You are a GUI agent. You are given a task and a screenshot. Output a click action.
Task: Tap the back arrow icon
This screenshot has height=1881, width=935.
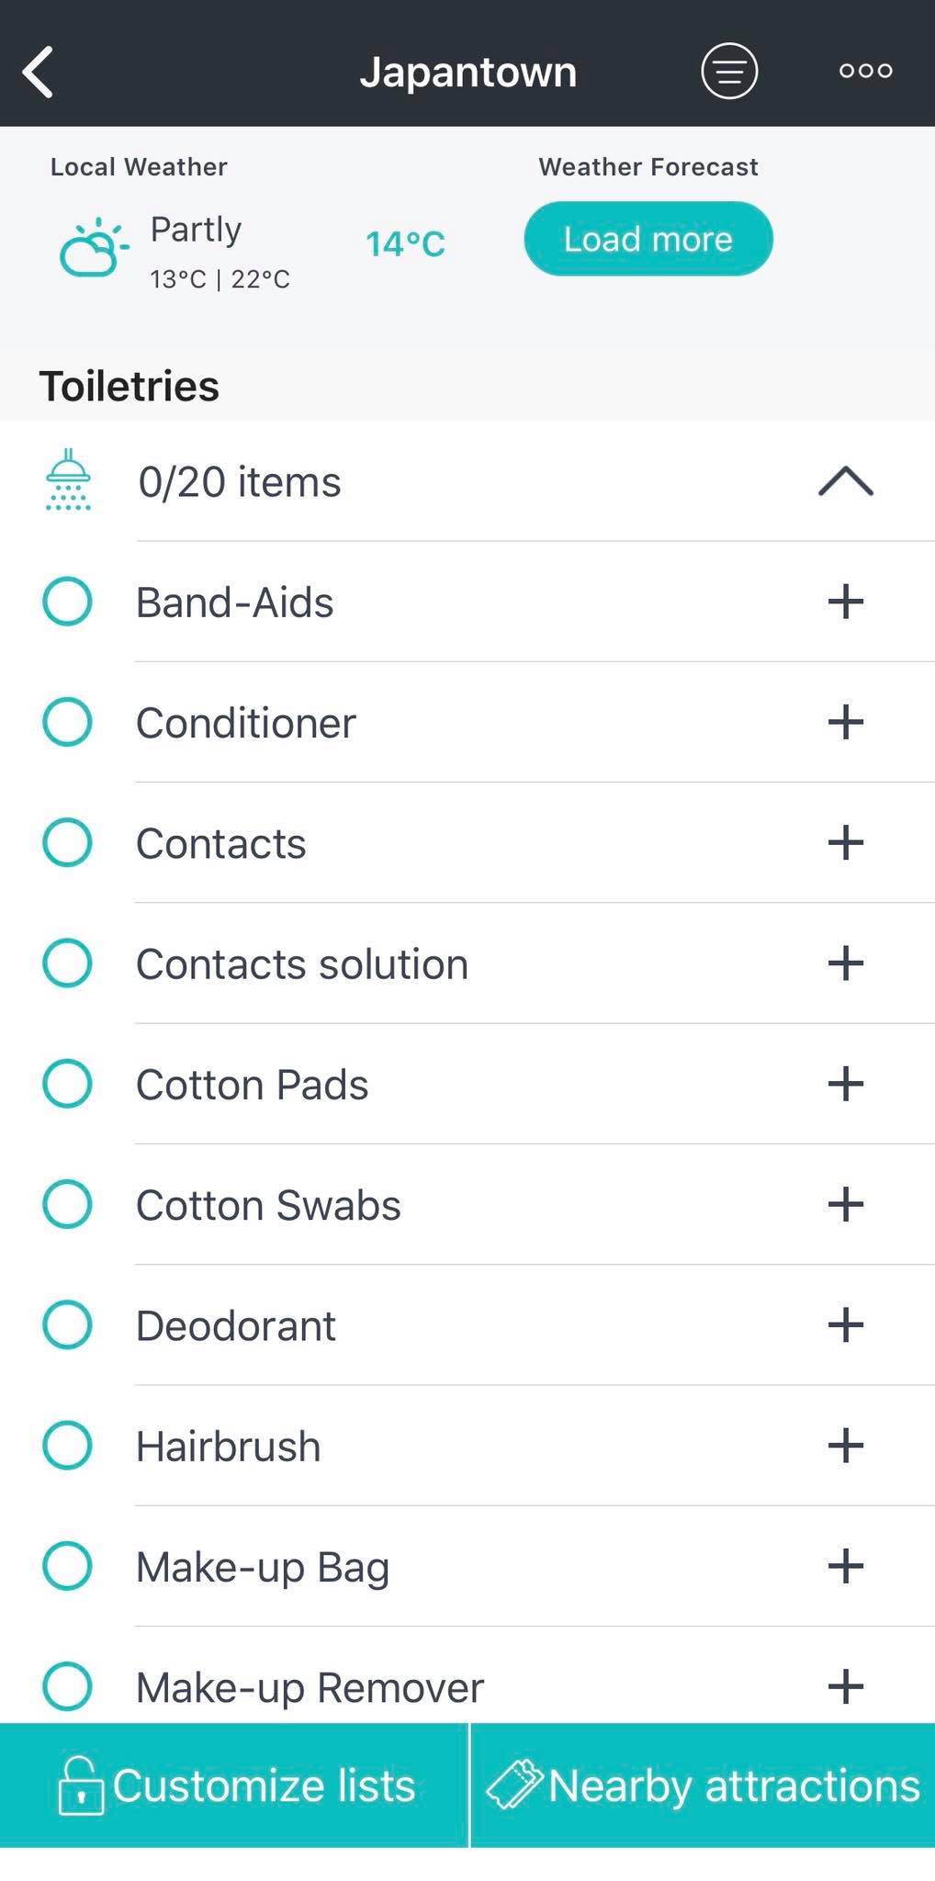coord(39,72)
